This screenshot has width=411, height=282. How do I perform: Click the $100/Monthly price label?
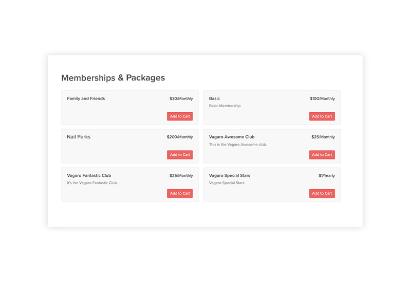322,98
